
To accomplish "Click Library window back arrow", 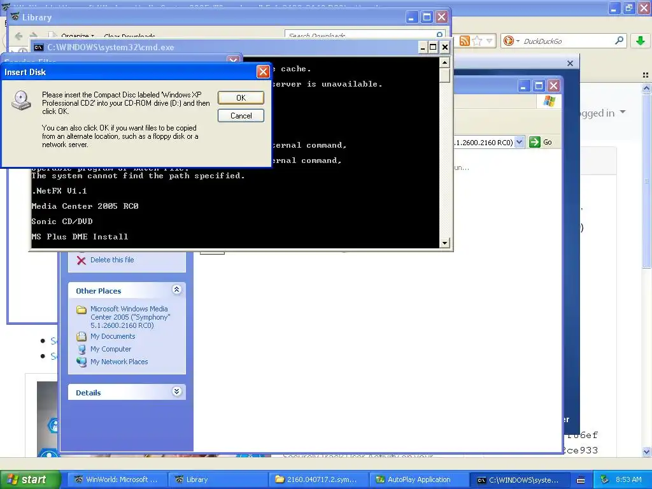I will (18, 36).
